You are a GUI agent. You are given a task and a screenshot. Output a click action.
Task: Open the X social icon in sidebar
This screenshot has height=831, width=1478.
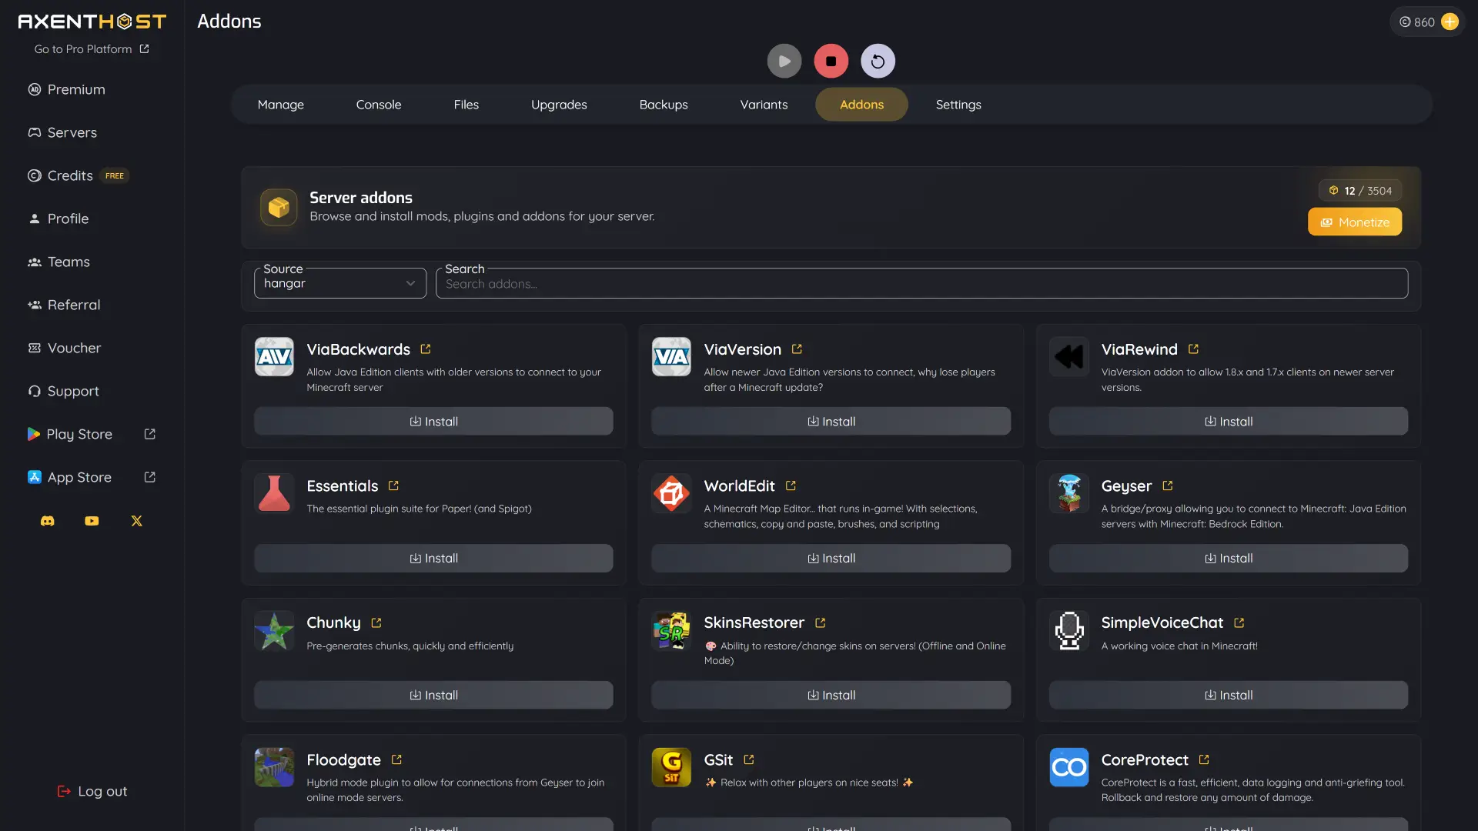[x=136, y=521]
